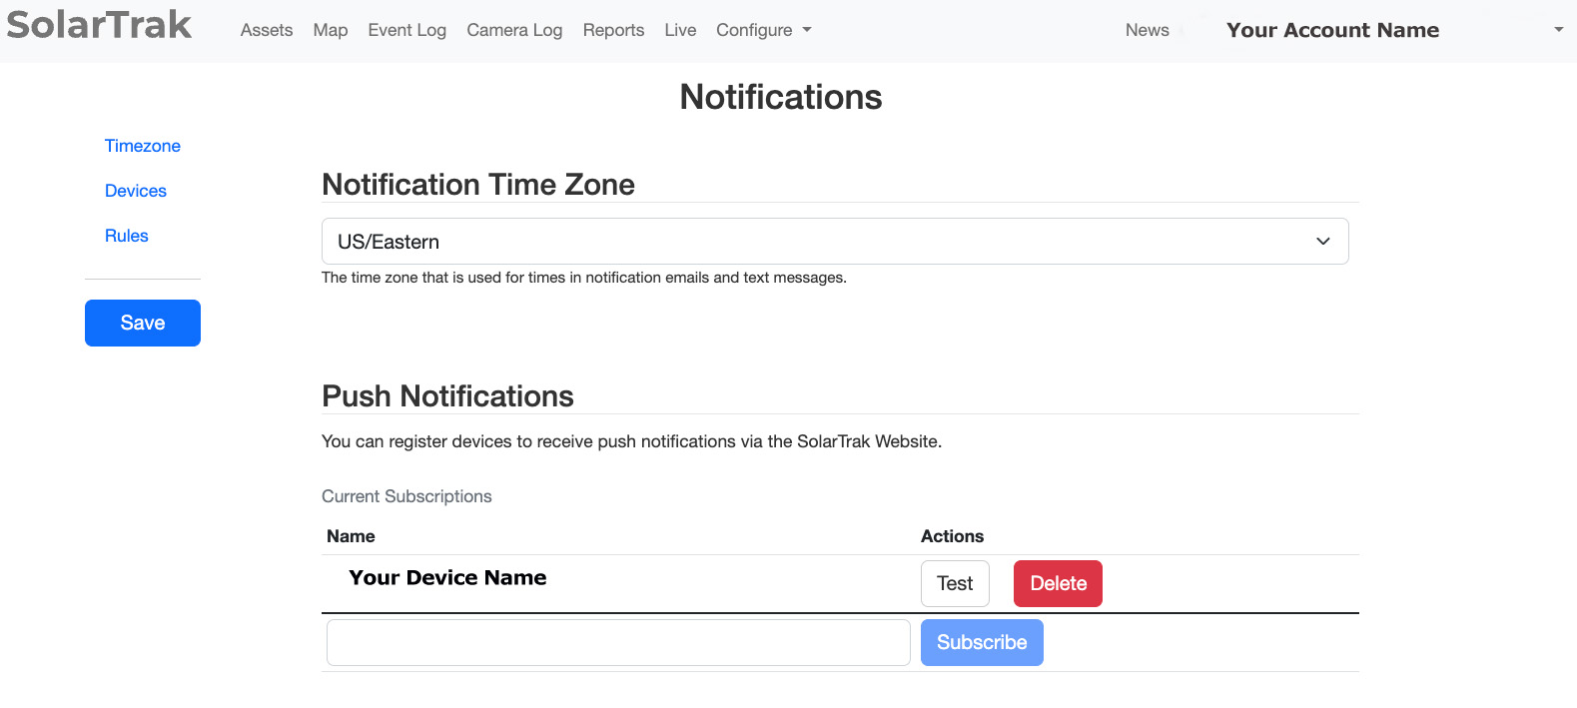
Task: Open the US/Eastern time zone dropdown
Action: point(835,242)
